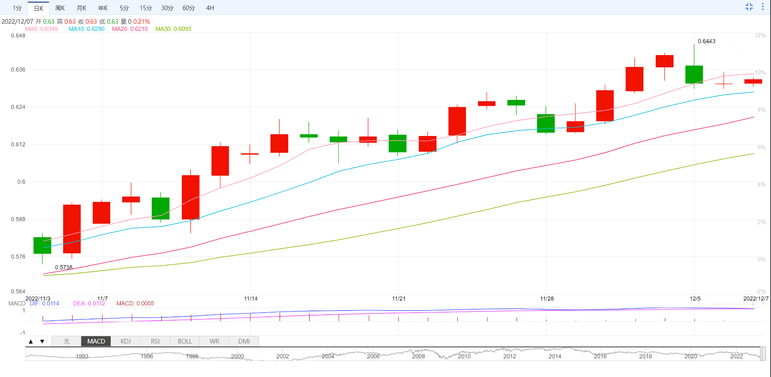771x377 pixels.
Task: Click the large red candle above 0.5738 label
Action: click(72, 229)
